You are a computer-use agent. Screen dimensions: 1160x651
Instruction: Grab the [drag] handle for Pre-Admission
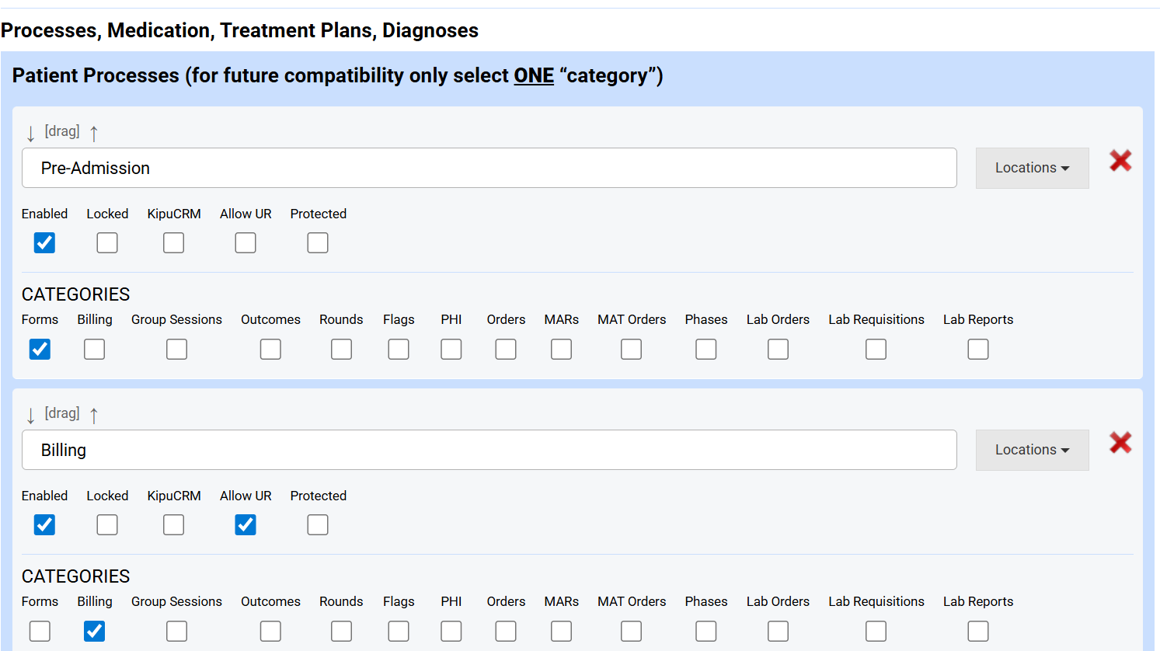62,131
